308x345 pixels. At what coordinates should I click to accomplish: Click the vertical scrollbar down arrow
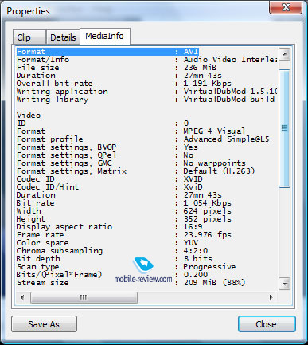click(285, 284)
